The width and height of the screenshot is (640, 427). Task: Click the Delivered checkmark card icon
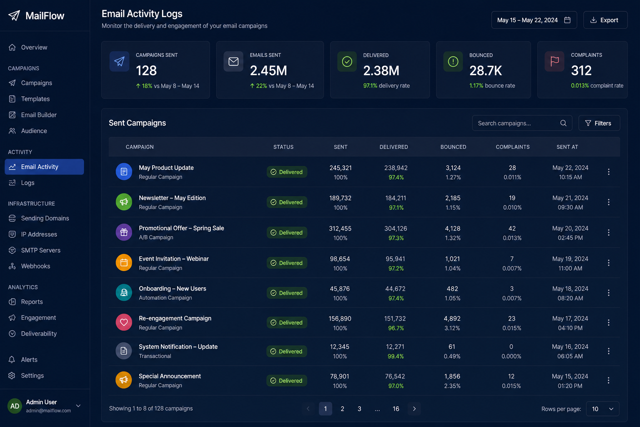click(x=347, y=61)
